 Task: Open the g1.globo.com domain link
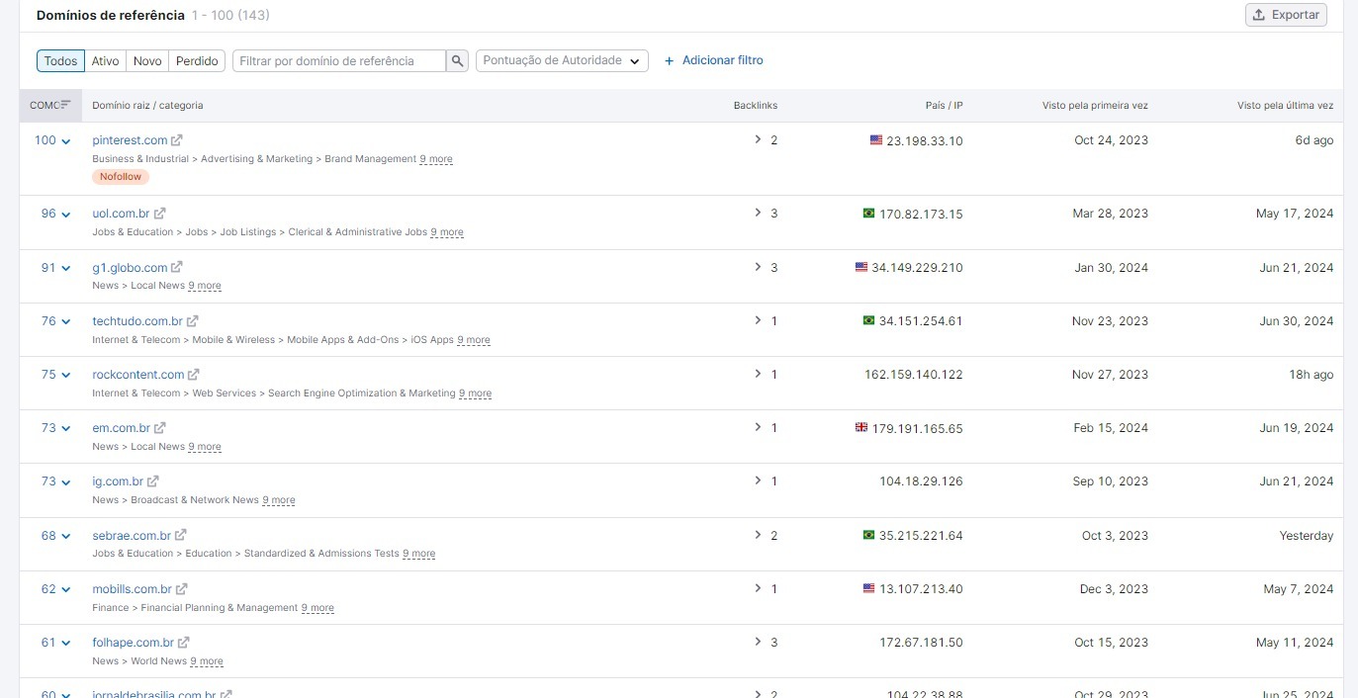130,267
